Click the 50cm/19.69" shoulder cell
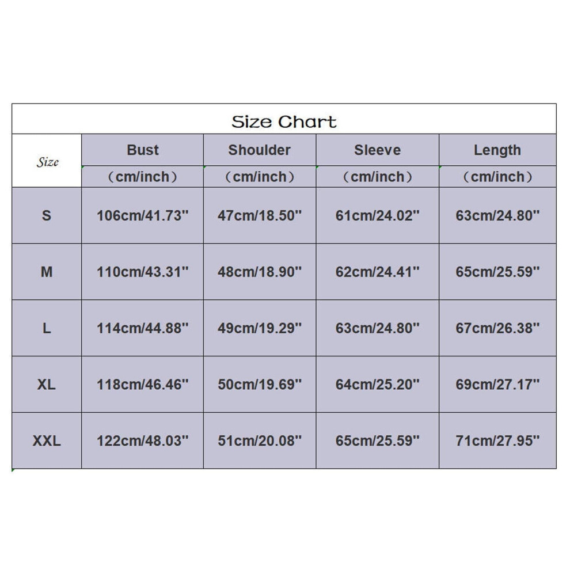Image resolution: width=570 pixels, height=570 pixels. [260, 385]
